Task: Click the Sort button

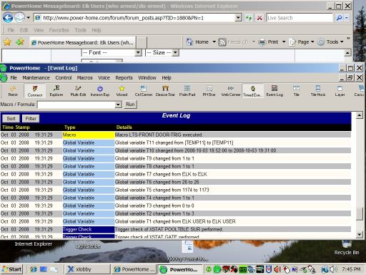Action: [x=11, y=119]
